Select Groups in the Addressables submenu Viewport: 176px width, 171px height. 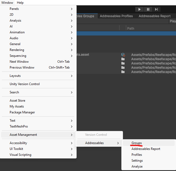coord(137,143)
